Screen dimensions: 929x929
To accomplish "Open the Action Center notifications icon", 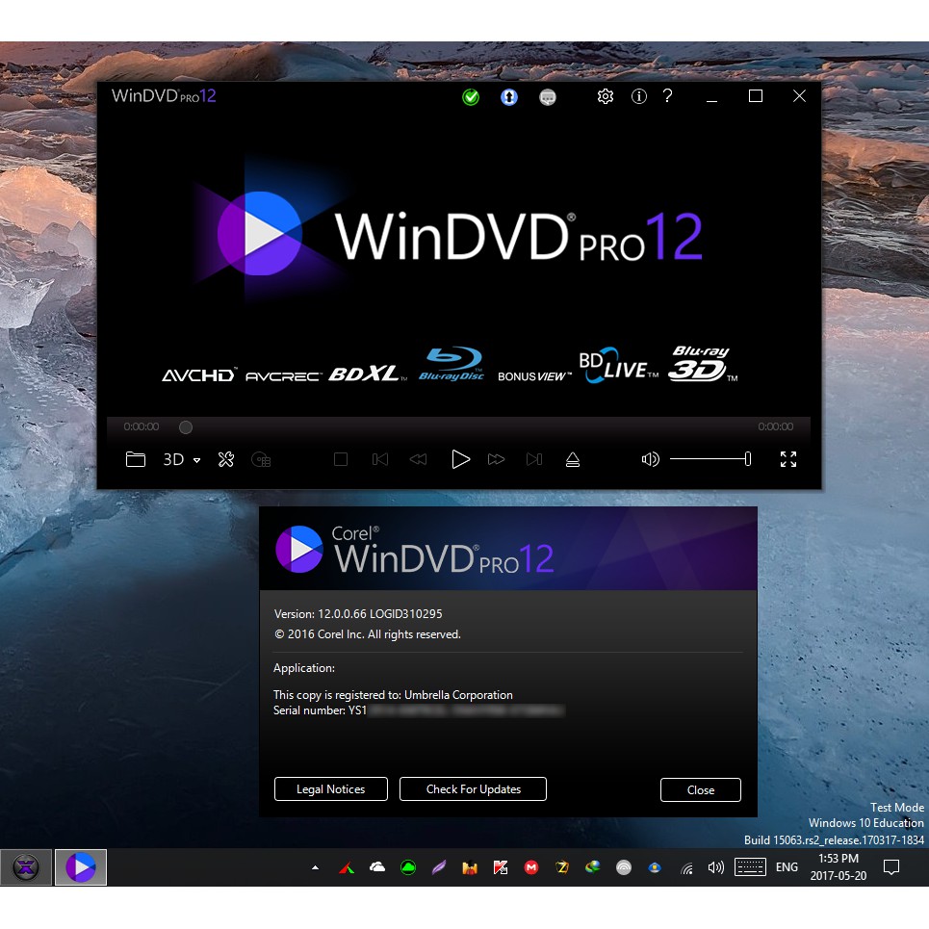I will pos(891,868).
